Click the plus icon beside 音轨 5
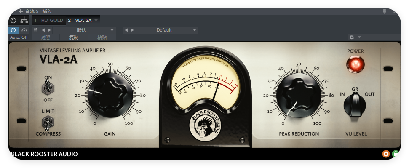The height and width of the screenshot is (168, 409). point(21,11)
